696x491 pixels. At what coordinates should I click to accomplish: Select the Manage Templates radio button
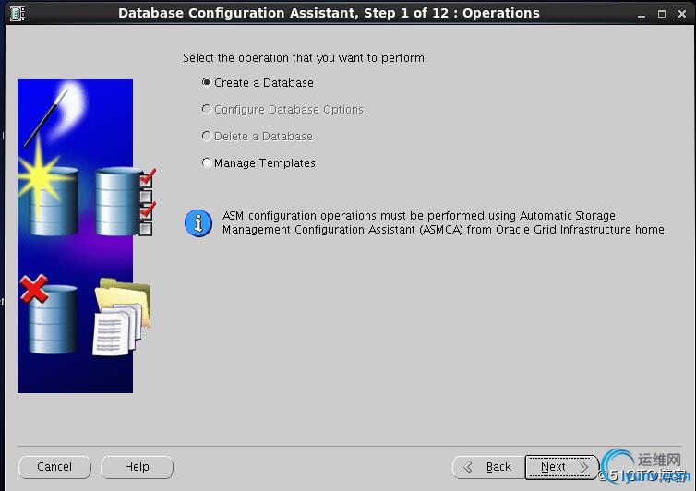coord(207,163)
